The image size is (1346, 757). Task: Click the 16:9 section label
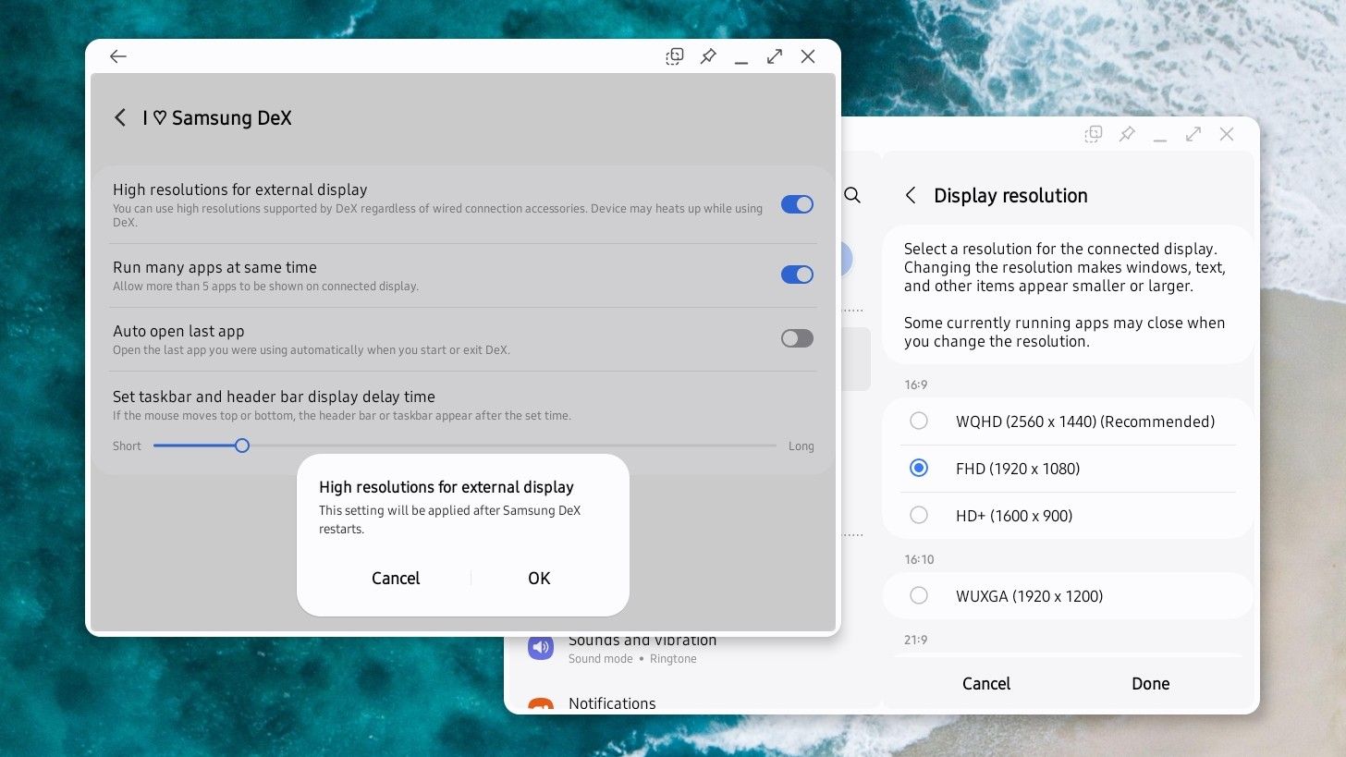(916, 385)
